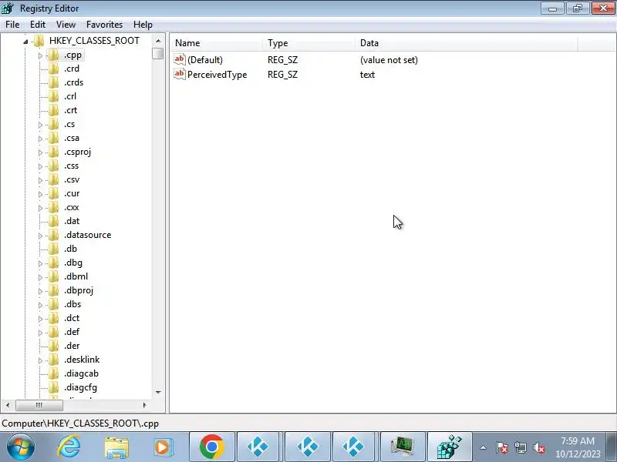This screenshot has height=462, width=617.
Task: Click the Registry Editor taskbar icon
Action: [x=450, y=447]
